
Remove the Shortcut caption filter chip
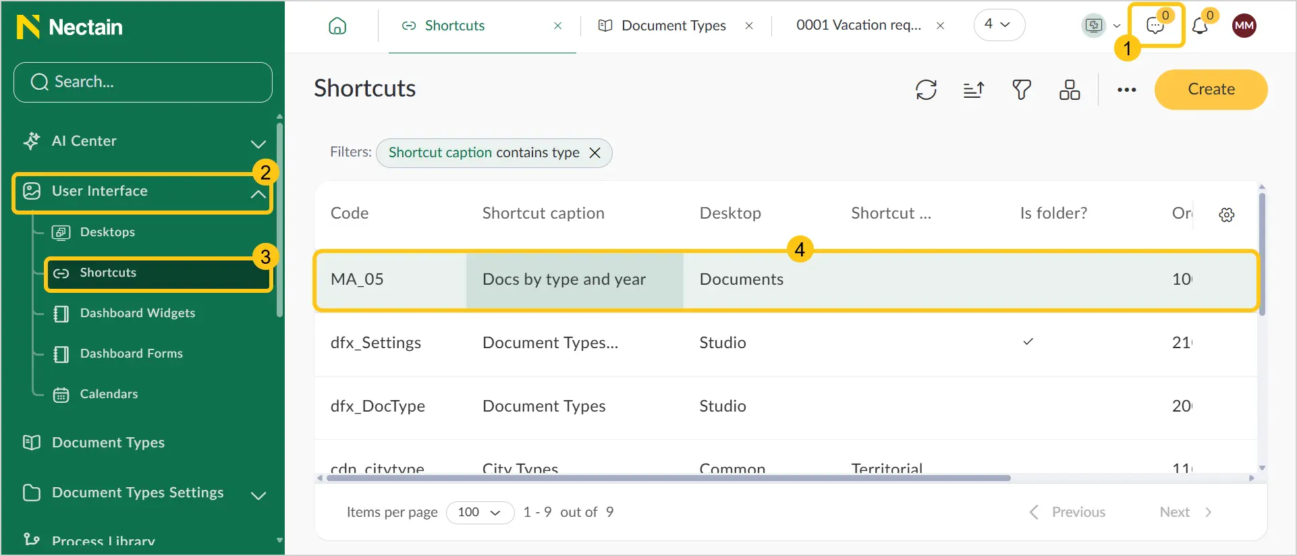pyautogui.click(x=595, y=152)
